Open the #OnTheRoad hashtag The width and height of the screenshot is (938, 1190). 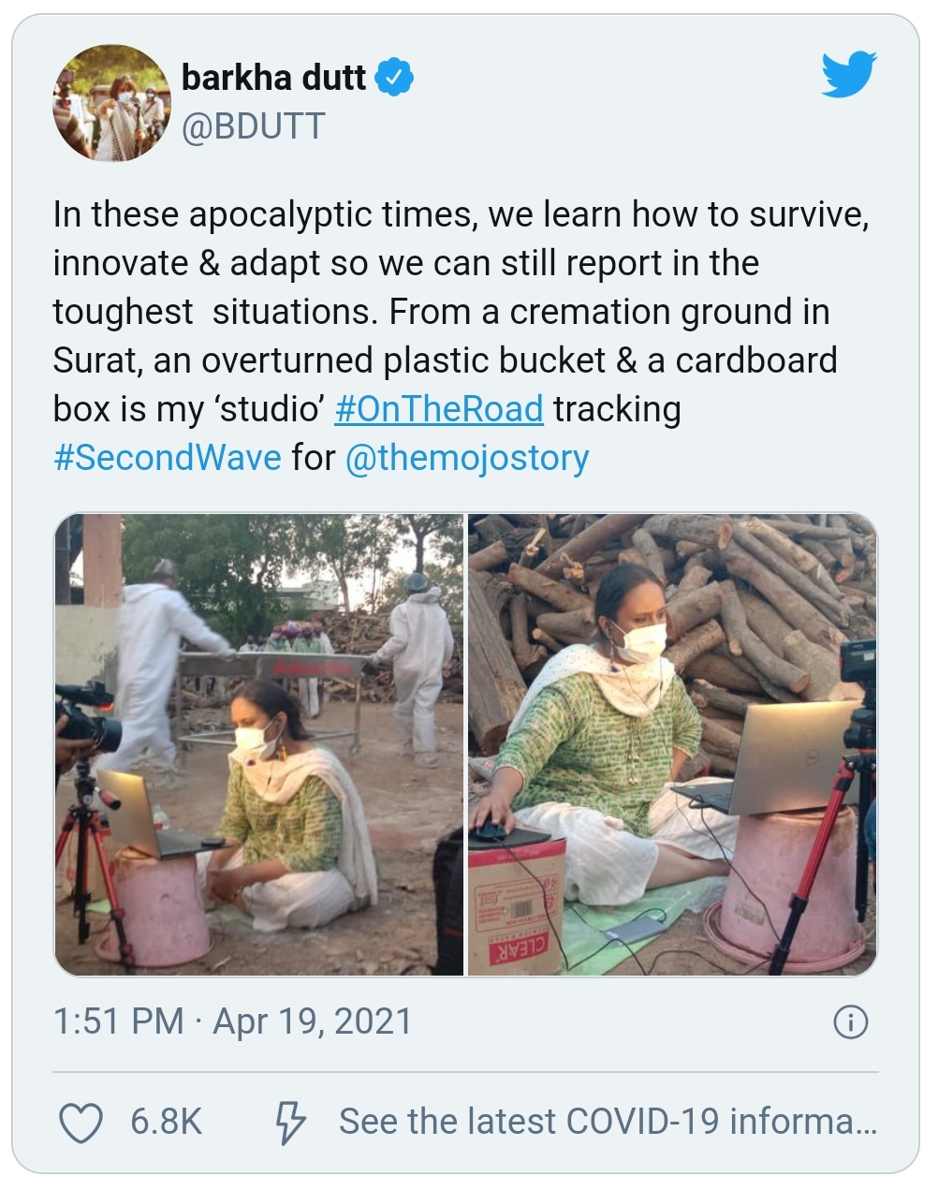[x=438, y=409]
